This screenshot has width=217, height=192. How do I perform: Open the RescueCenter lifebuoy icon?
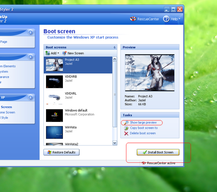click(x=133, y=19)
